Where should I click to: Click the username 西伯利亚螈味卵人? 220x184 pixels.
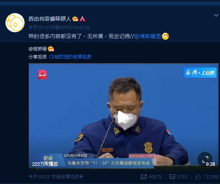[50, 19]
